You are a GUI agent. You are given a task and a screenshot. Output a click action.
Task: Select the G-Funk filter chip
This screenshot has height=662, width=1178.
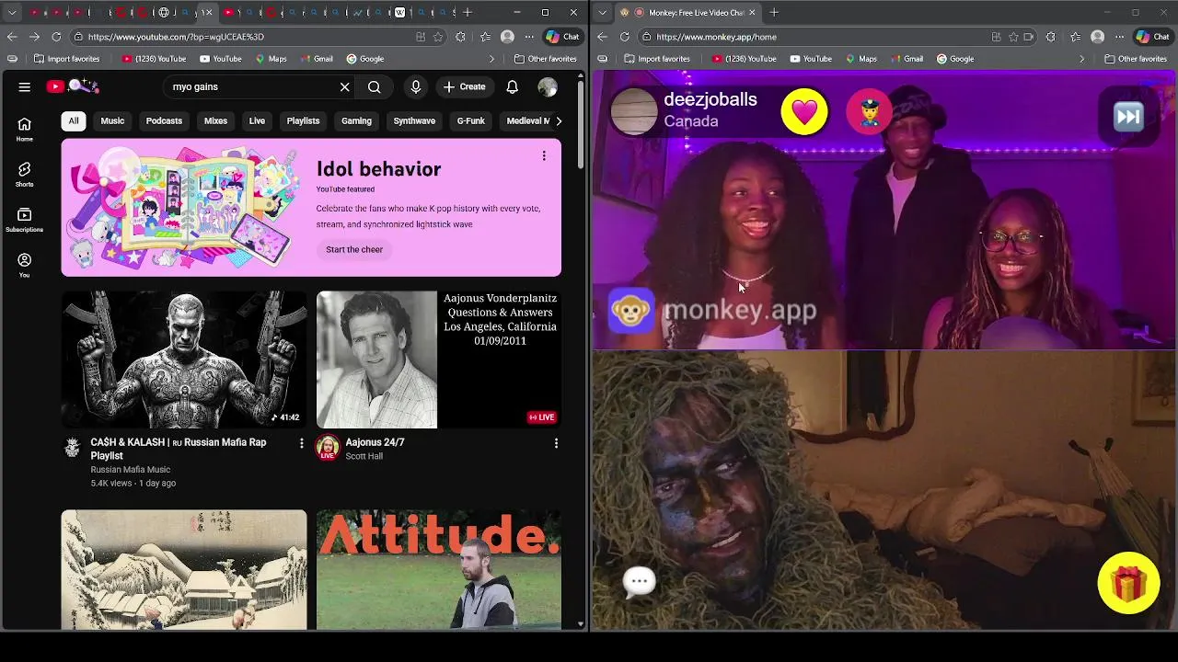pyautogui.click(x=471, y=120)
